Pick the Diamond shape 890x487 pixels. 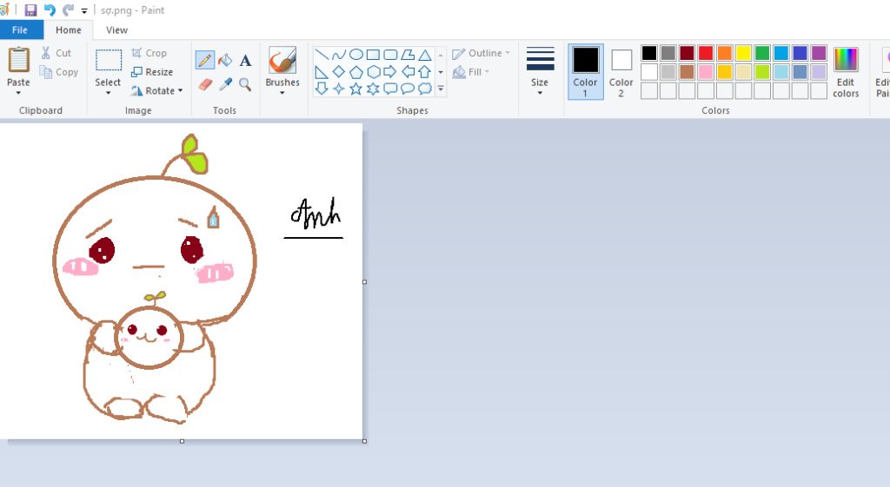tap(339, 72)
